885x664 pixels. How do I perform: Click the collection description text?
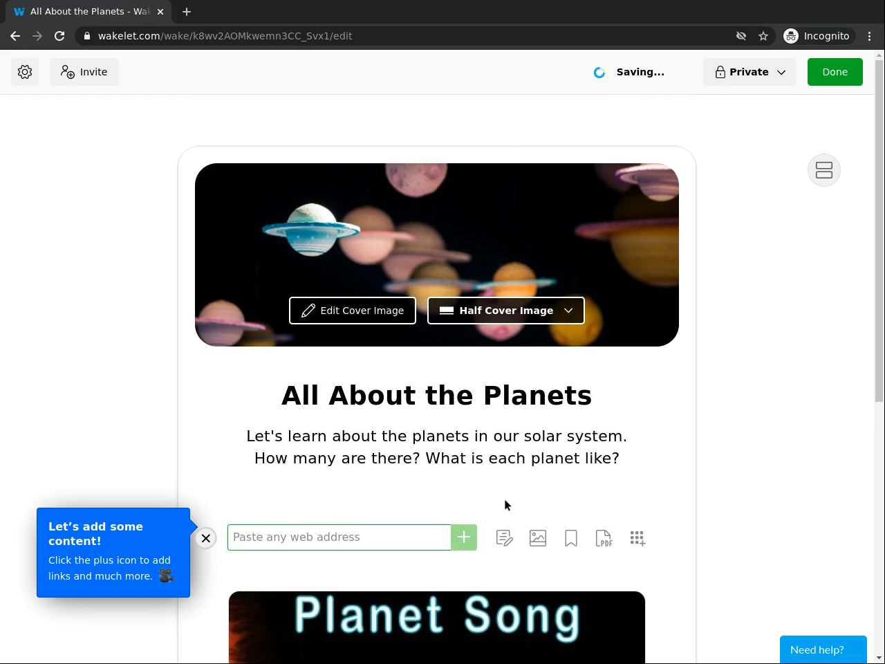coord(437,447)
